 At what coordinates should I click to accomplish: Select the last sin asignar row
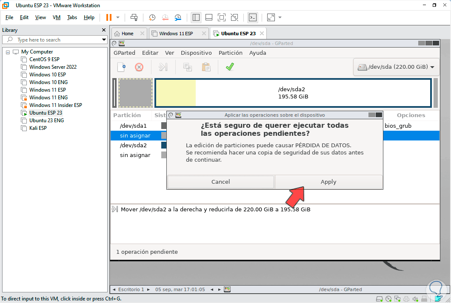coord(135,155)
